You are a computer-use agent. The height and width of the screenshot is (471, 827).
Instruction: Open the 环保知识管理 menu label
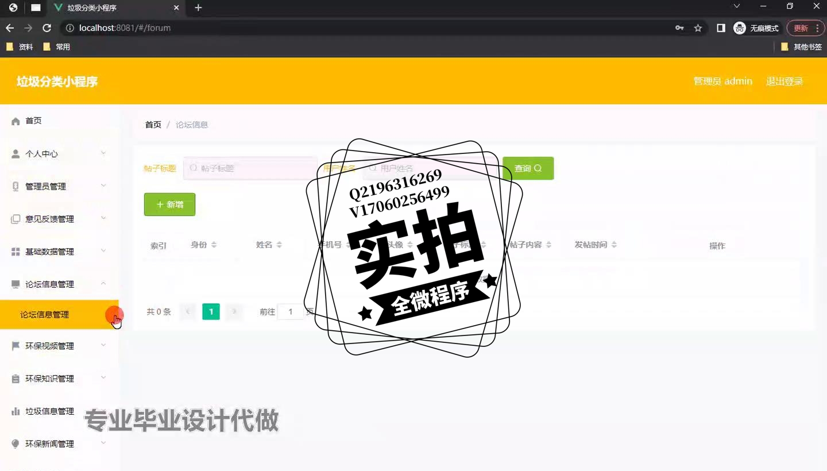pos(49,379)
